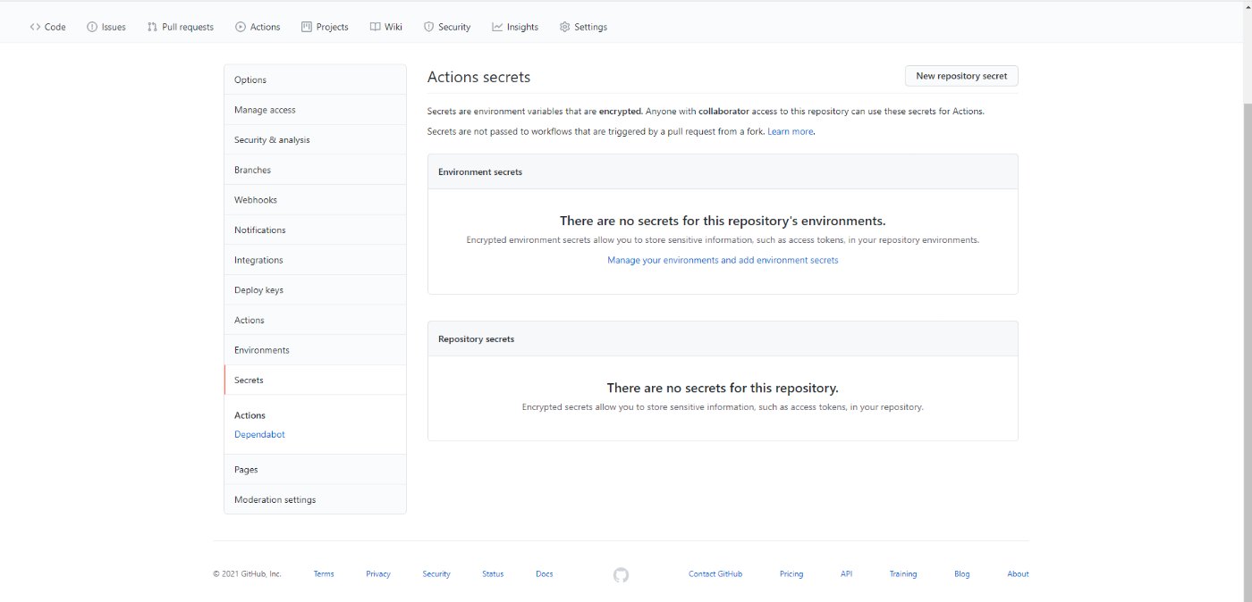Viewport: 1252px width, 602px height.
Task: Open Security & analysis settings
Action: (315, 139)
